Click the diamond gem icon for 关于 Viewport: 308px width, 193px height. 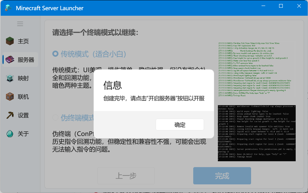pos(10,133)
